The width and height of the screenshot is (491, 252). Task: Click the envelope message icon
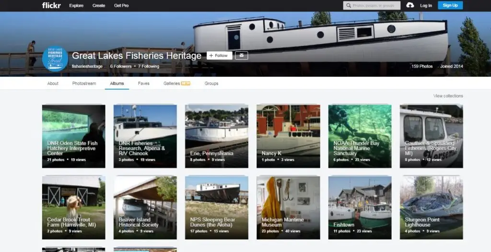tap(242, 56)
